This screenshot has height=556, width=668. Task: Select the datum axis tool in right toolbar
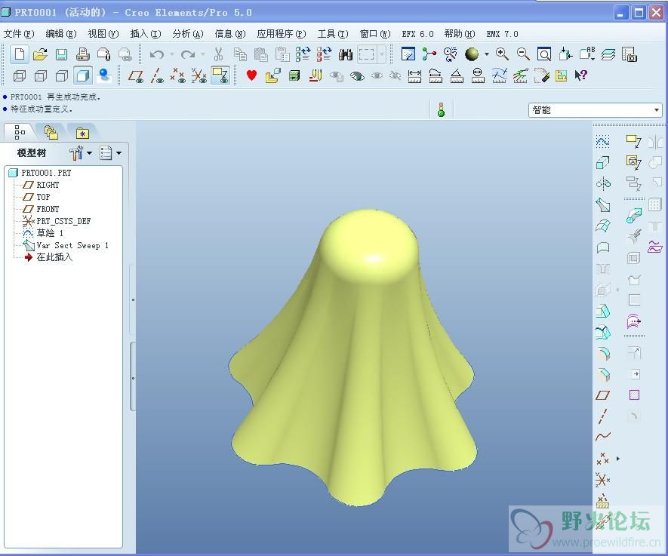[x=602, y=416]
